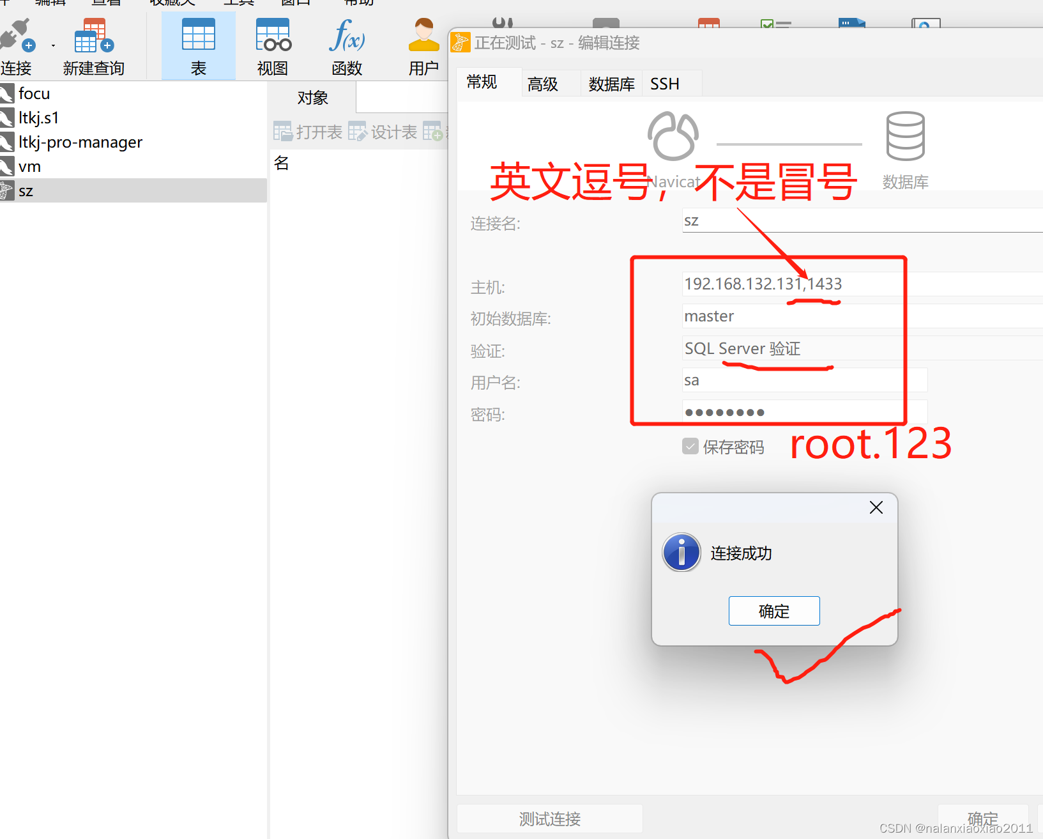
Task: Click Design Table (设计表) button
Action: [x=383, y=132]
